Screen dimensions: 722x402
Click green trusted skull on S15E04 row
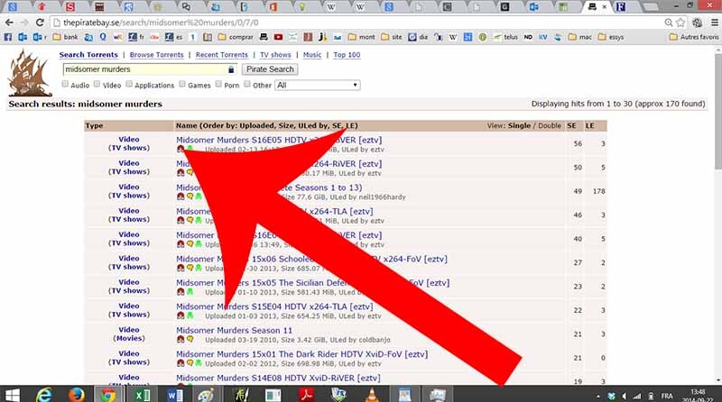190,315
